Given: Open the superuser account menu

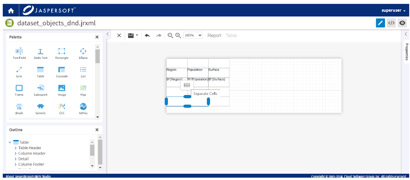Looking at the screenshot, I should point(393,11).
